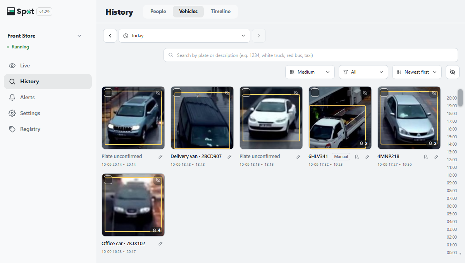Edit the Office car 7KJX102 label

point(160,244)
